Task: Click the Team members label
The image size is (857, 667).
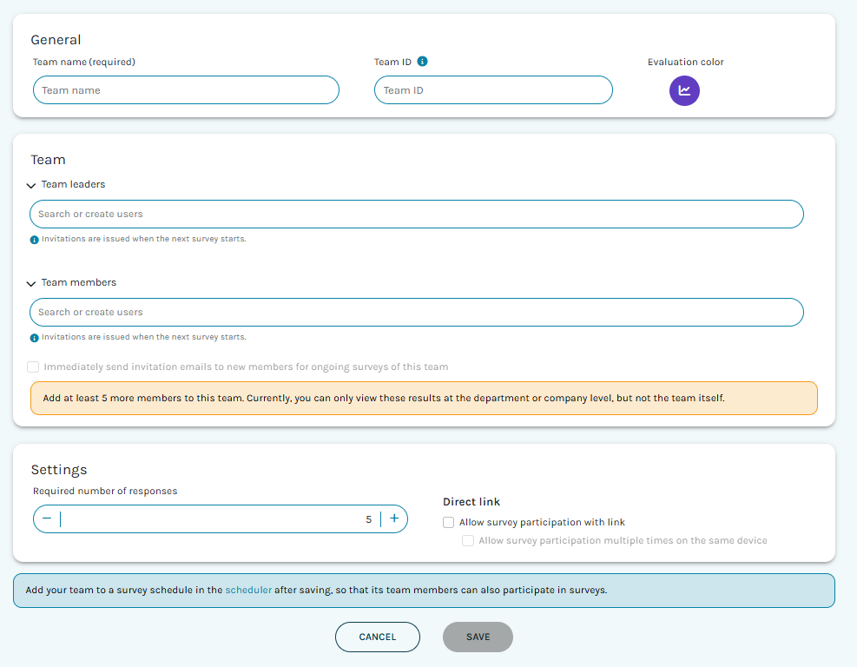Action: [79, 282]
